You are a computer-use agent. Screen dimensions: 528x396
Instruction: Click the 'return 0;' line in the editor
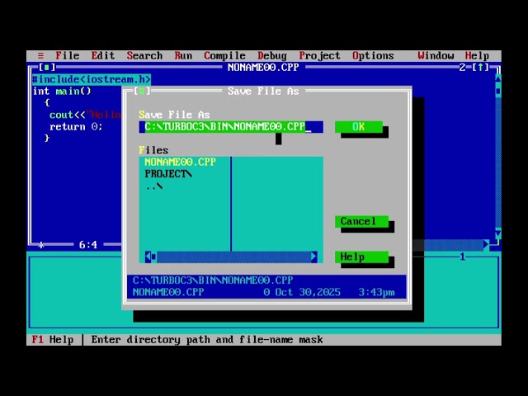pos(76,126)
